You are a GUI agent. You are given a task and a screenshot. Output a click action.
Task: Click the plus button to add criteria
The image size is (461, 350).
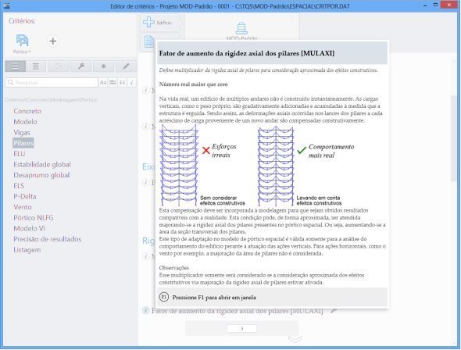[x=52, y=41]
